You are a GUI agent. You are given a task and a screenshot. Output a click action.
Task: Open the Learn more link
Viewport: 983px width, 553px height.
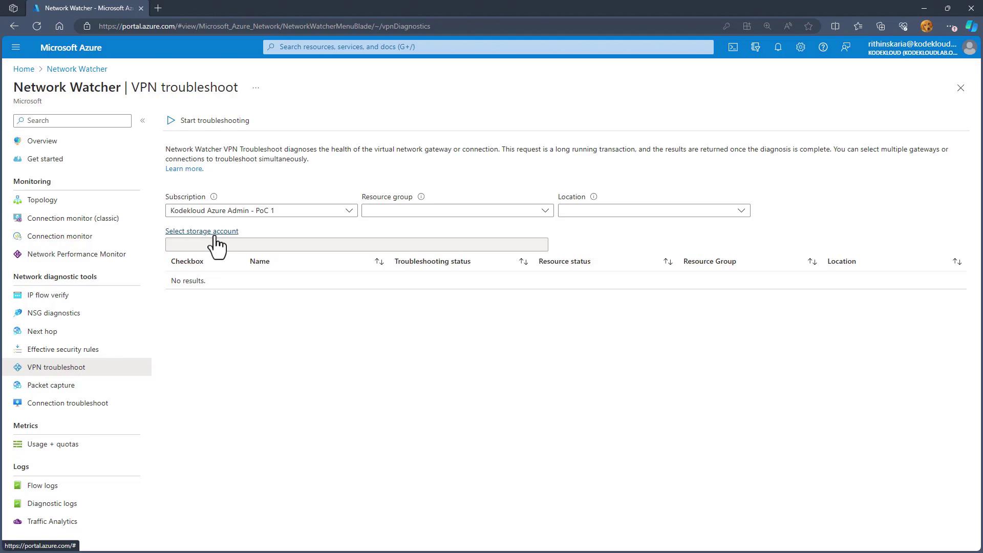pos(184,168)
